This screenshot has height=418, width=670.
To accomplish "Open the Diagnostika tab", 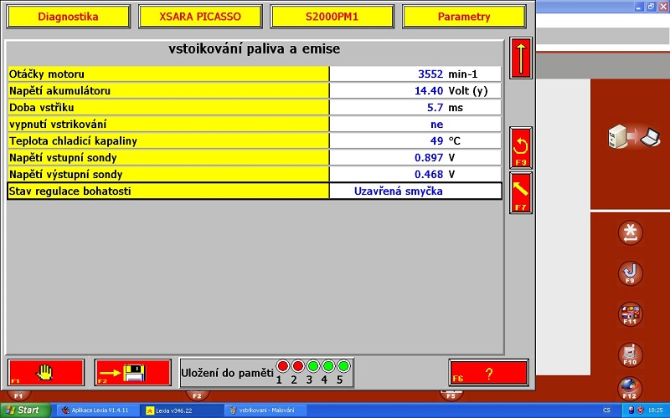I will (68, 17).
